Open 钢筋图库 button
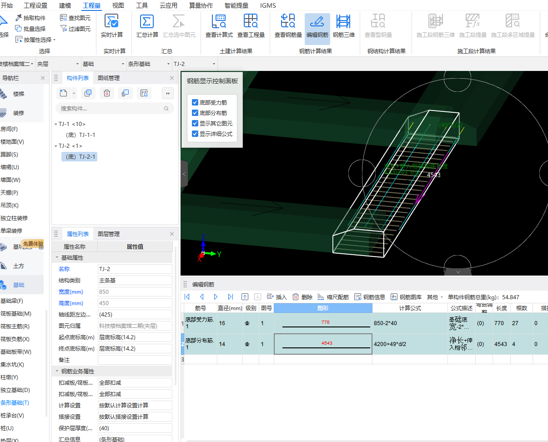 (x=406, y=297)
